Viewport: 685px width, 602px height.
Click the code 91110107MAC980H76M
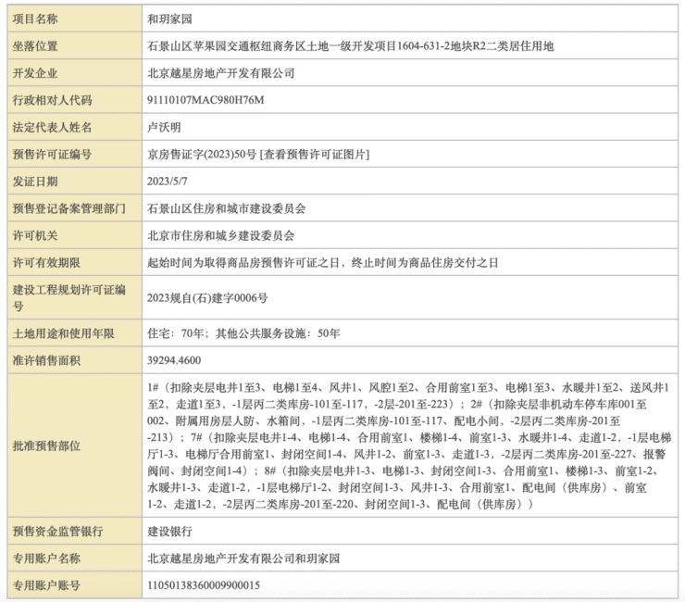coord(205,100)
